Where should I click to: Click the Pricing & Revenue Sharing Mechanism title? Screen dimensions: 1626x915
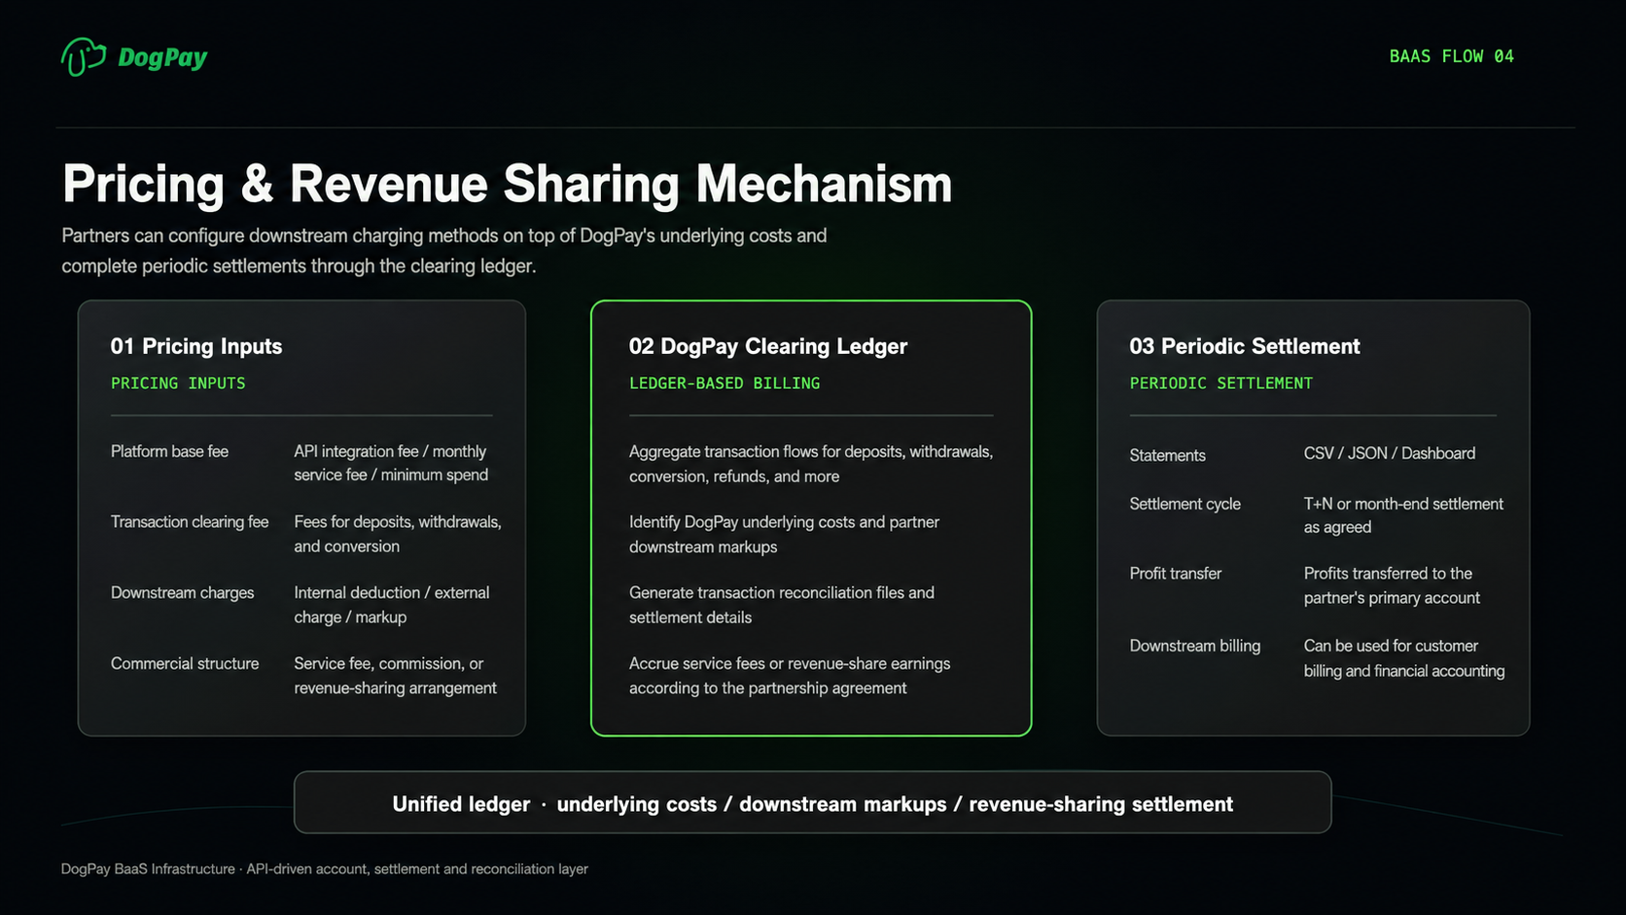(507, 184)
